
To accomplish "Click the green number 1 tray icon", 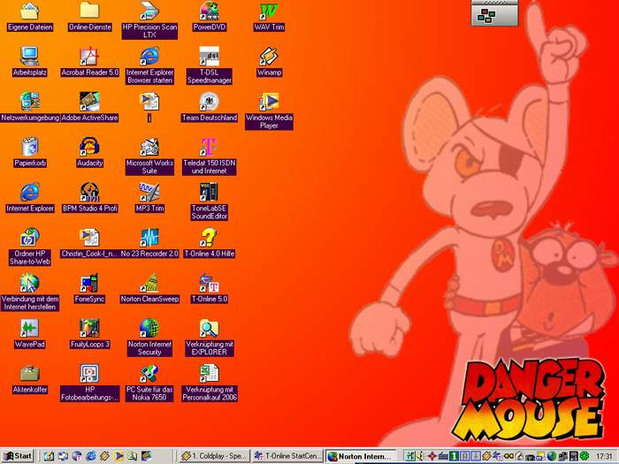I will 454,456.
